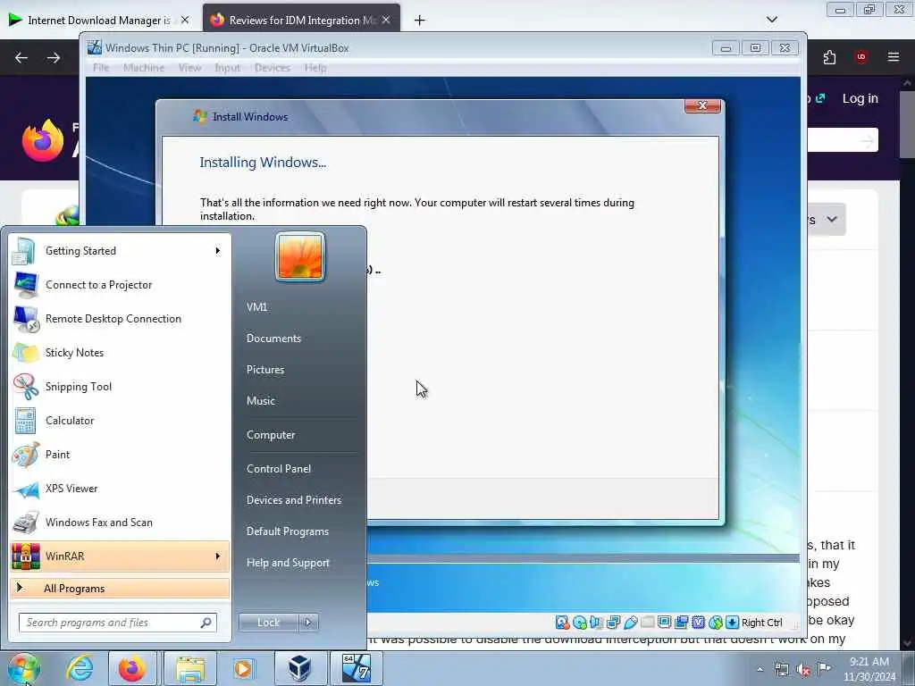Click VirtualBox audio indicator icon
The width and height of the screenshot is (915, 686).
pyautogui.click(x=596, y=623)
